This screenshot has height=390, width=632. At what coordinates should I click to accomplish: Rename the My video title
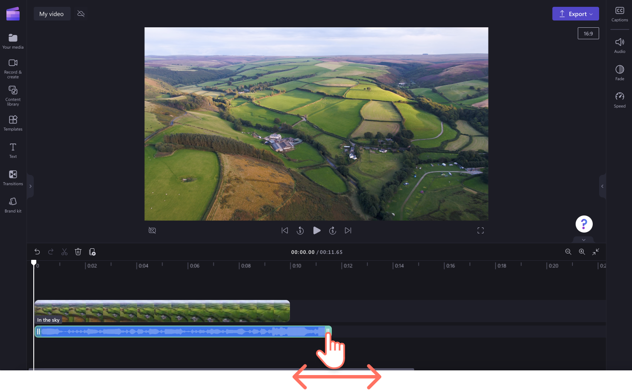52,14
